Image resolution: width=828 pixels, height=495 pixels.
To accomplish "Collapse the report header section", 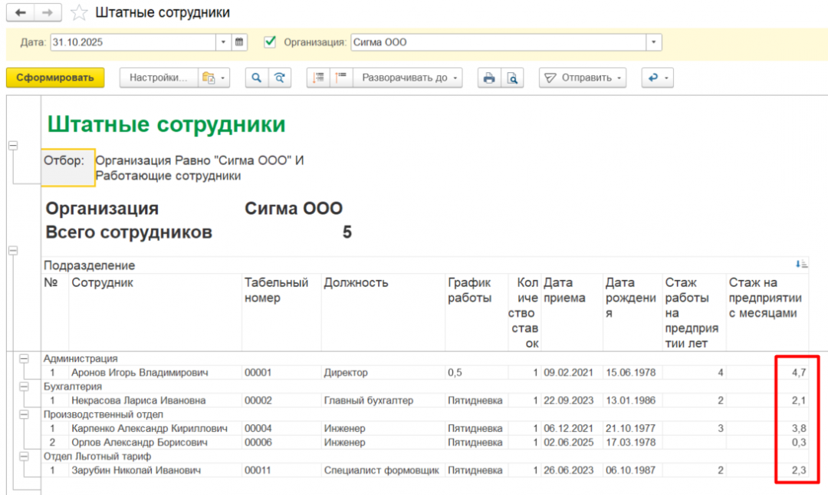I will click(13, 146).
